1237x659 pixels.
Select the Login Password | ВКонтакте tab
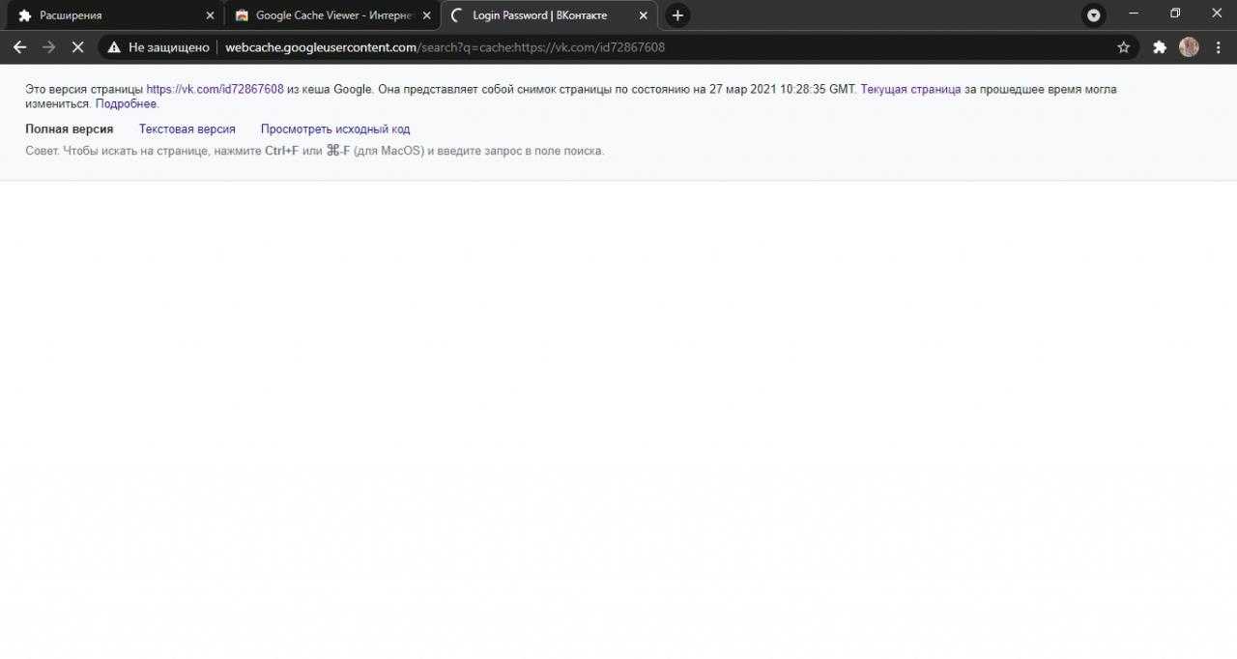click(541, 15)
